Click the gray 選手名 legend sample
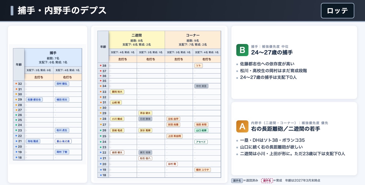This screenshot has width=365, height=185. (x=237, y=180)
